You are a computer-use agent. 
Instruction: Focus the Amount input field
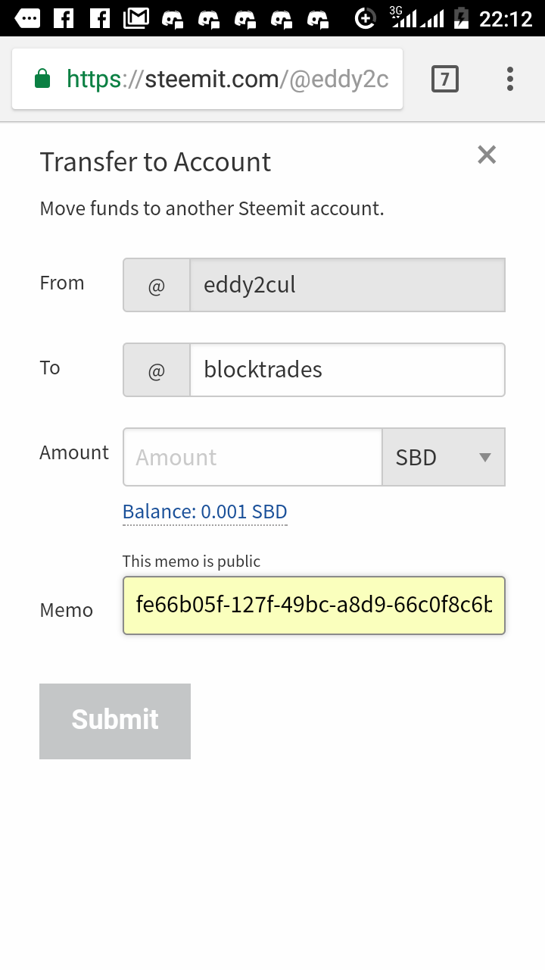point(253,457)
